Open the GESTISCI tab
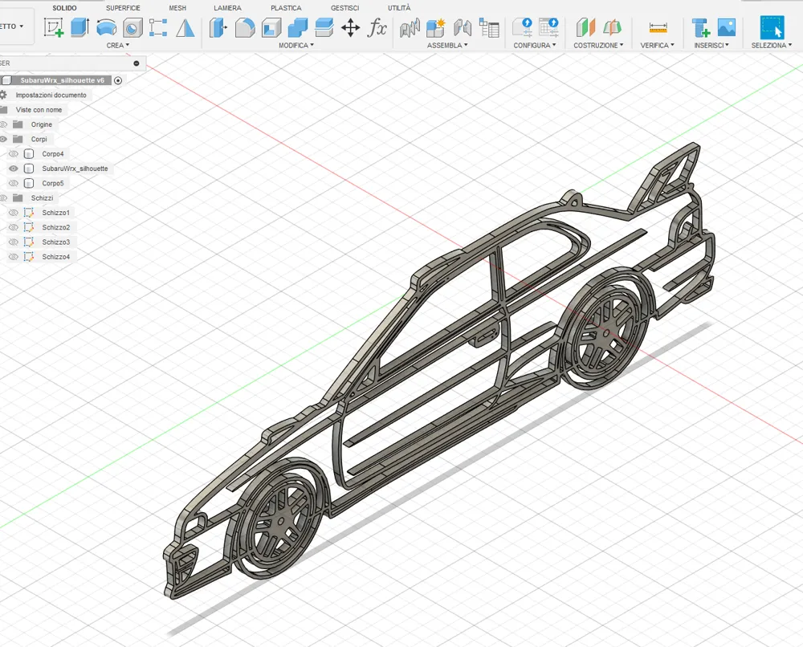The width and height of the screenshot is (803, 647). (344, 8)
